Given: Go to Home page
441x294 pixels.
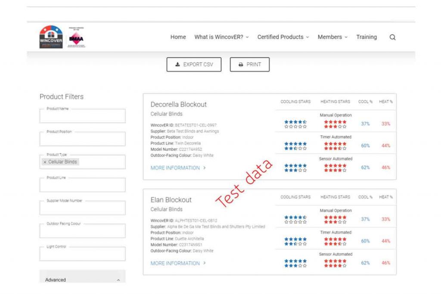Looking at the screenshot, I should coord(178,37).
